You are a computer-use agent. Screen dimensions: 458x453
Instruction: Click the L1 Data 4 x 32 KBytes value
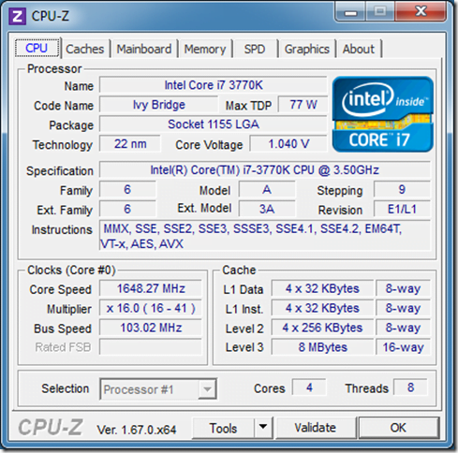[322, 288]
